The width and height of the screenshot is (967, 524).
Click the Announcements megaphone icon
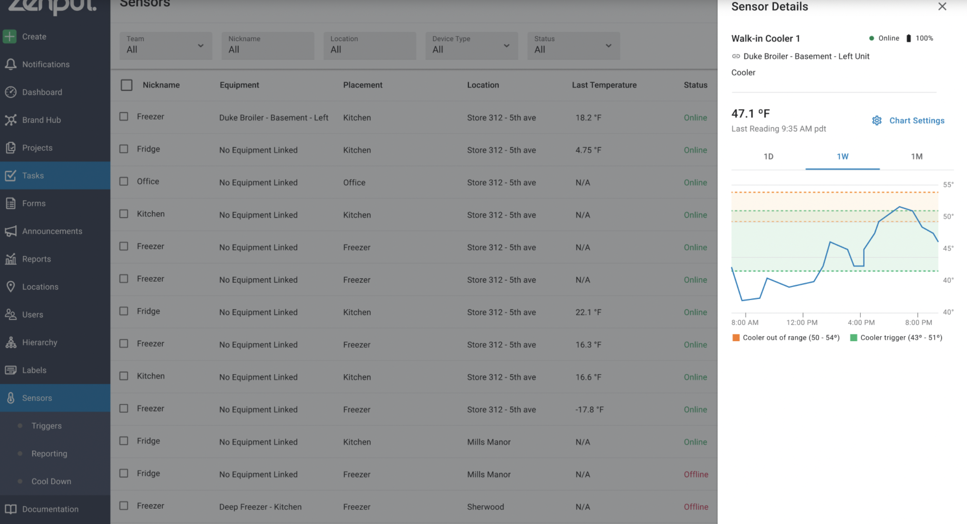click(x=10, y=231)
